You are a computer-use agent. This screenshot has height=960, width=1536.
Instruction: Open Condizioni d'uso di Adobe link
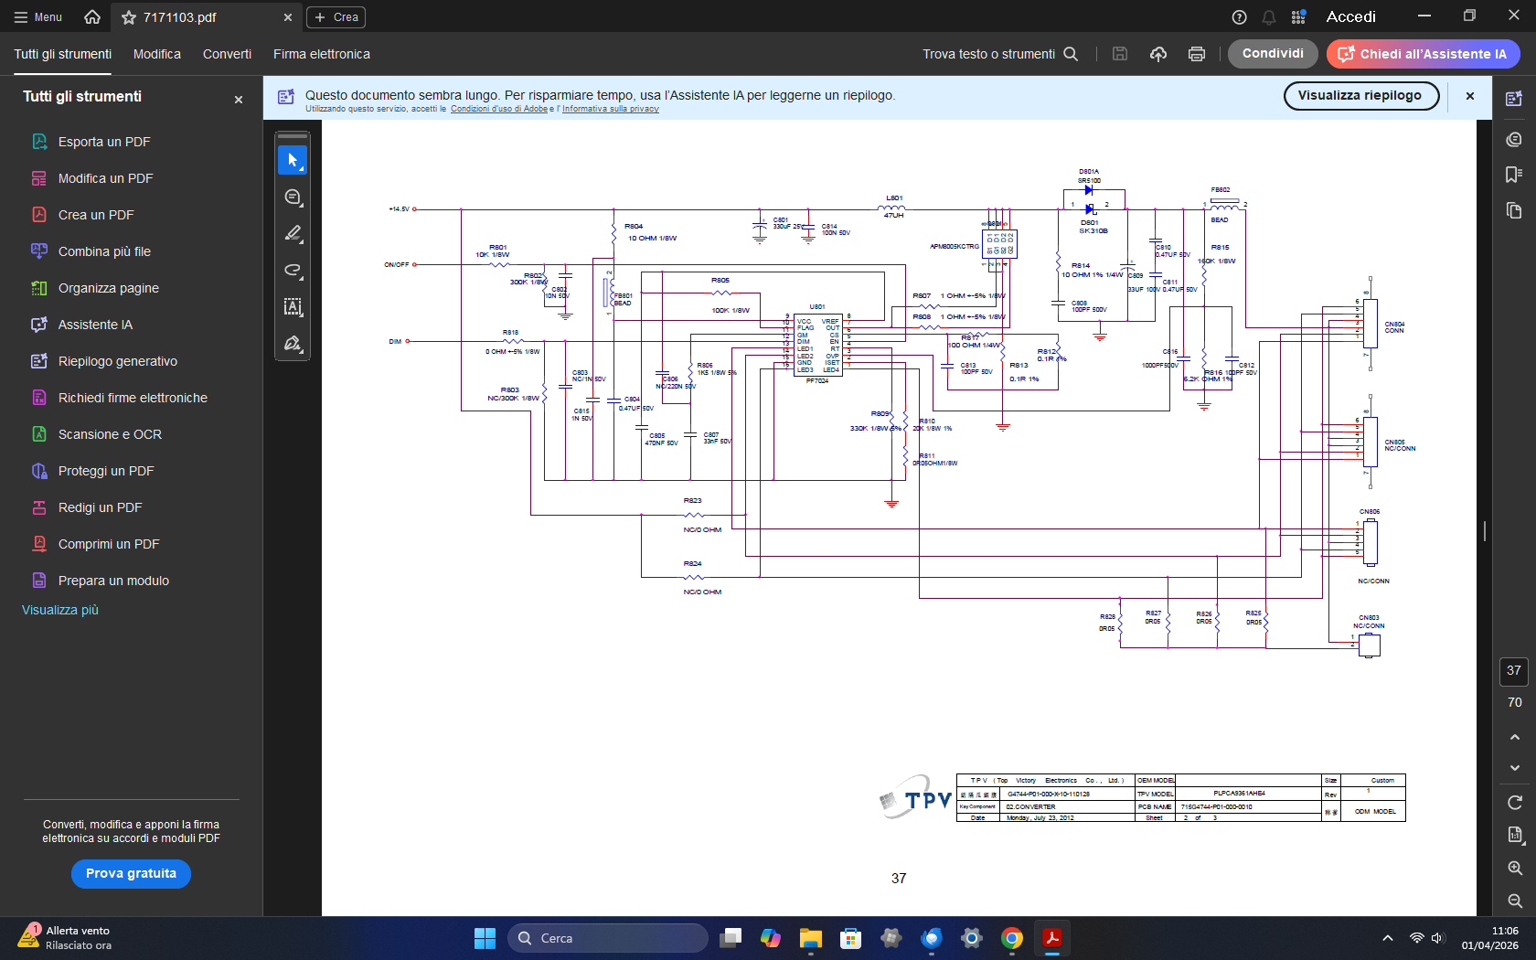[x=499, y=109]
